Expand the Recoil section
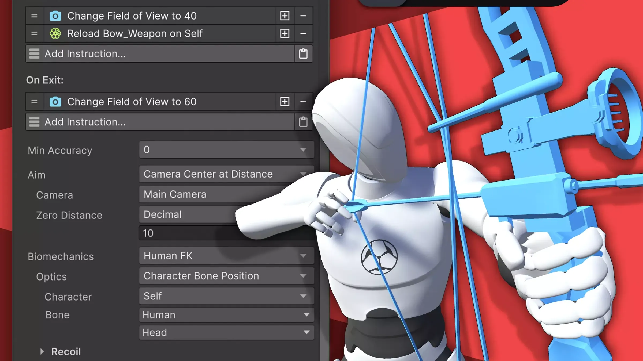The width and height of the screenshot is (643, 361). 42,352
